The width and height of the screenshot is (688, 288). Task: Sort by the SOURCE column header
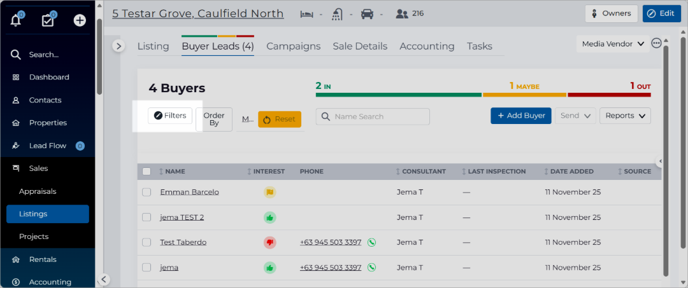(x=634, y=172)
